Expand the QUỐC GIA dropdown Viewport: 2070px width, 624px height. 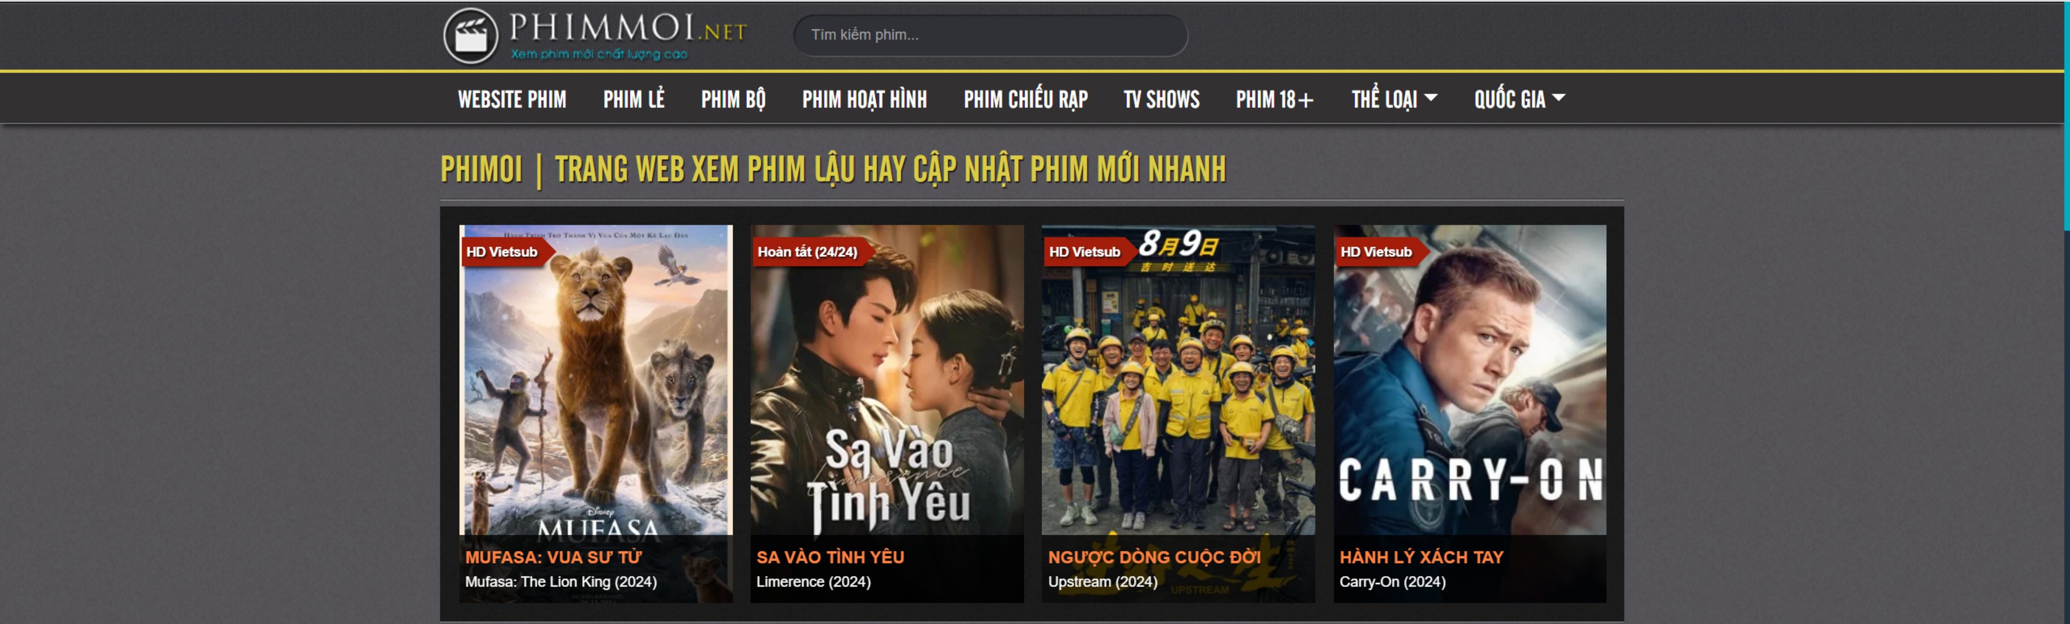click(x=1520, y=99)
